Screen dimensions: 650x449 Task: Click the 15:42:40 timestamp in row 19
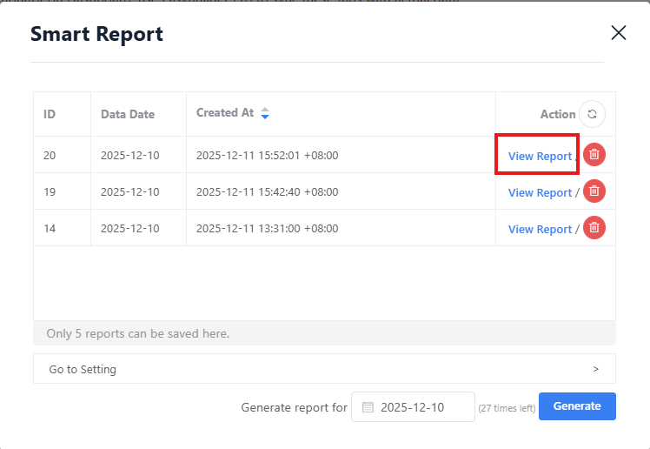pyautogui.click(x=267, y=192)
